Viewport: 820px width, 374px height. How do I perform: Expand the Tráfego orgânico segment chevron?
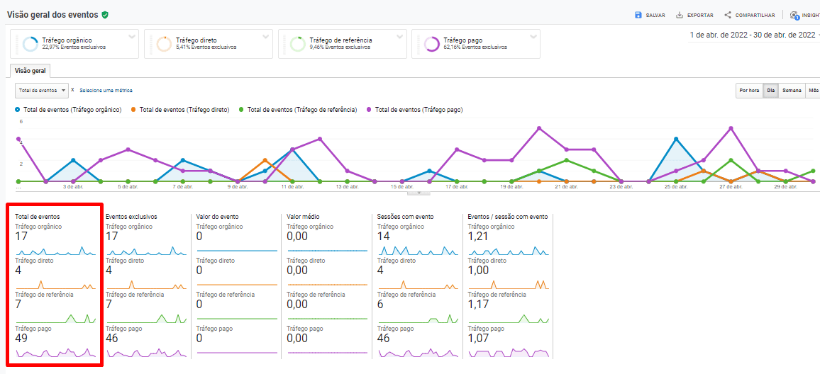click(132, 37)
